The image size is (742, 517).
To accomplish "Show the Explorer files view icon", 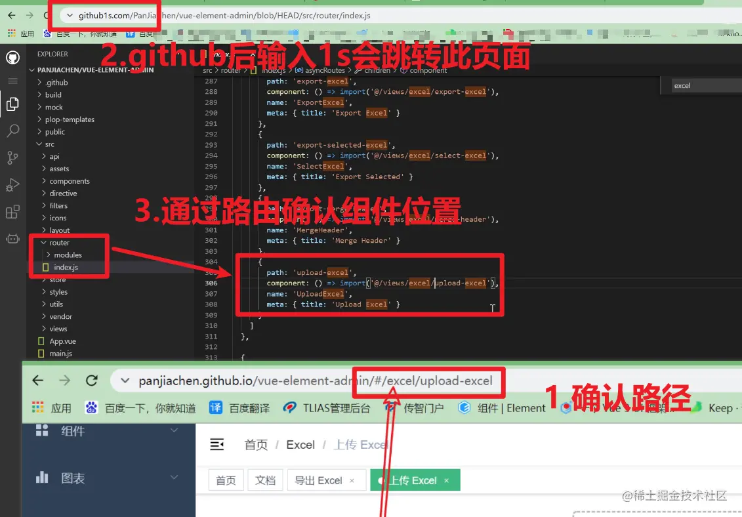I will point(12,104).
